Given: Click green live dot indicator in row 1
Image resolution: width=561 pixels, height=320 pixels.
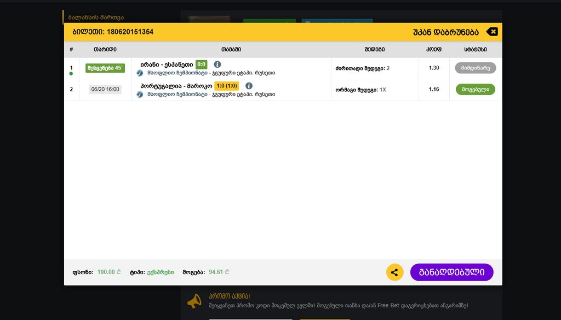Looking at the screenshot, I should tap(71, 73).
